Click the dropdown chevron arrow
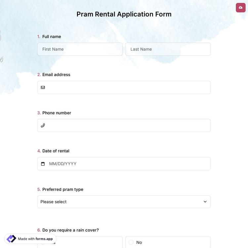The image size is (248, 248). click(205, 202)
